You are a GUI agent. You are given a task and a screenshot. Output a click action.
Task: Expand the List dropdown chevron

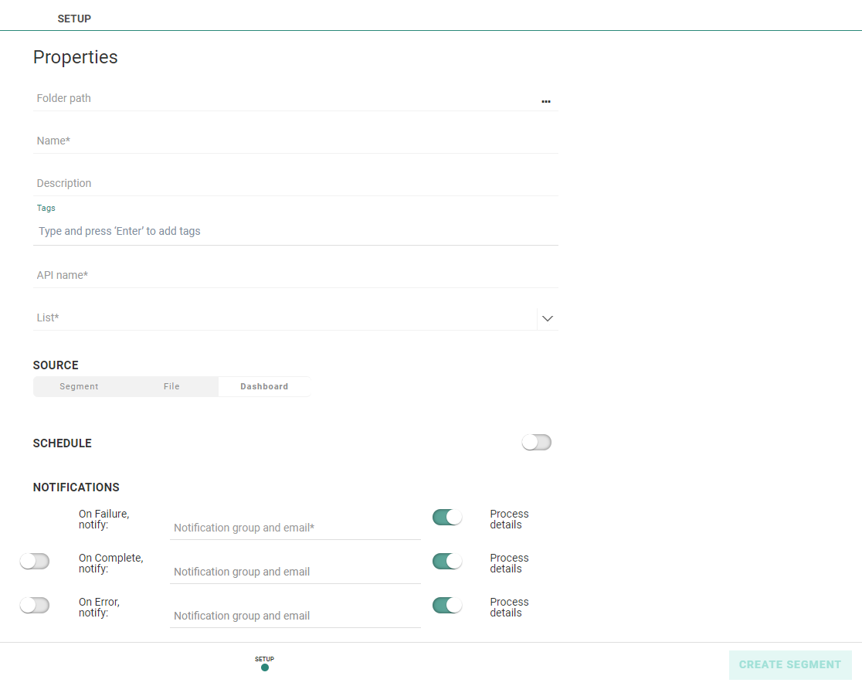[548, 318]
